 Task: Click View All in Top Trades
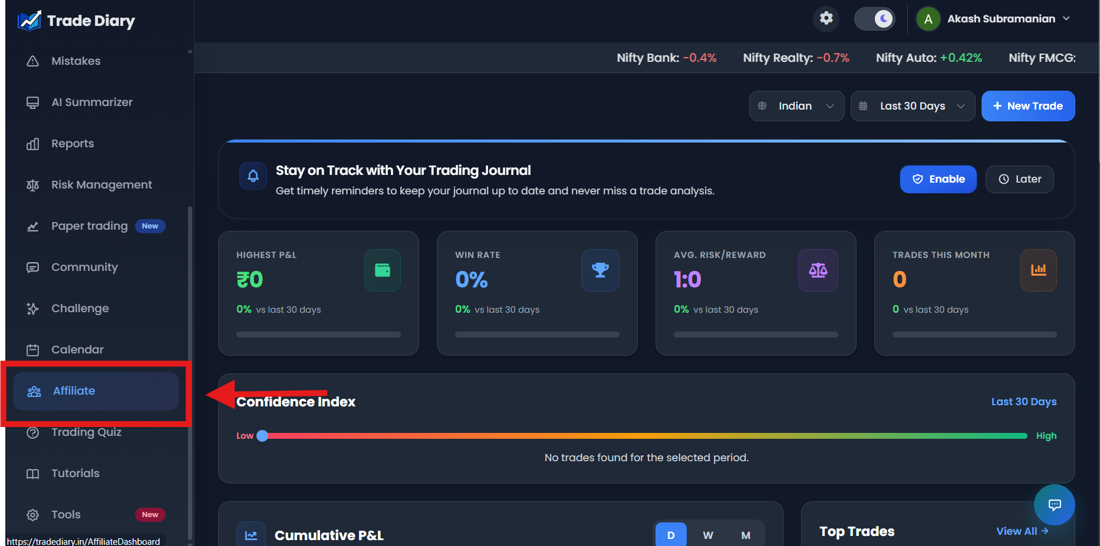point(1022,531)
